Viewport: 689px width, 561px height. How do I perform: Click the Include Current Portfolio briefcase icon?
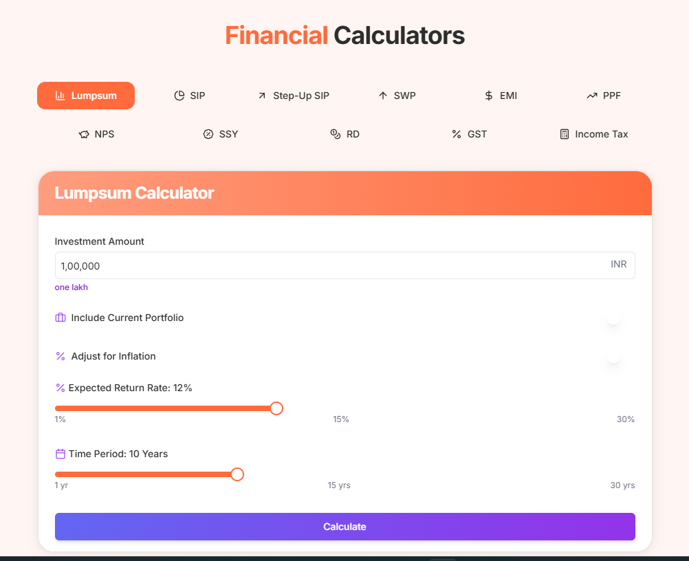click(x=61, y=318)
